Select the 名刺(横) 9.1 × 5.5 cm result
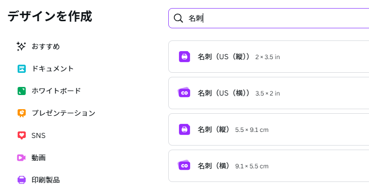 269,166
